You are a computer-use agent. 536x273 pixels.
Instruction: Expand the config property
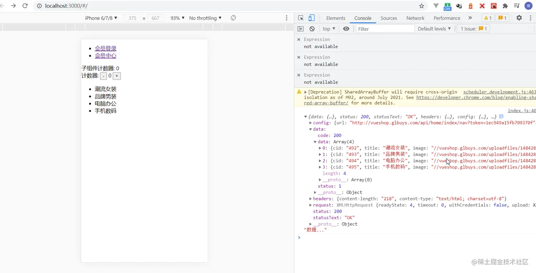point(311,123)
